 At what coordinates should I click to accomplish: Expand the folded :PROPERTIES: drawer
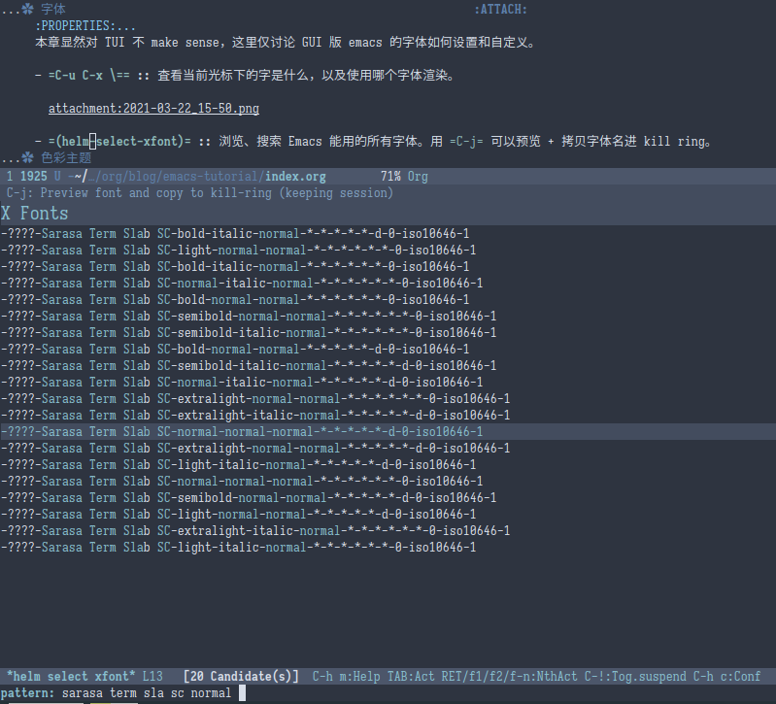(85, 26)
